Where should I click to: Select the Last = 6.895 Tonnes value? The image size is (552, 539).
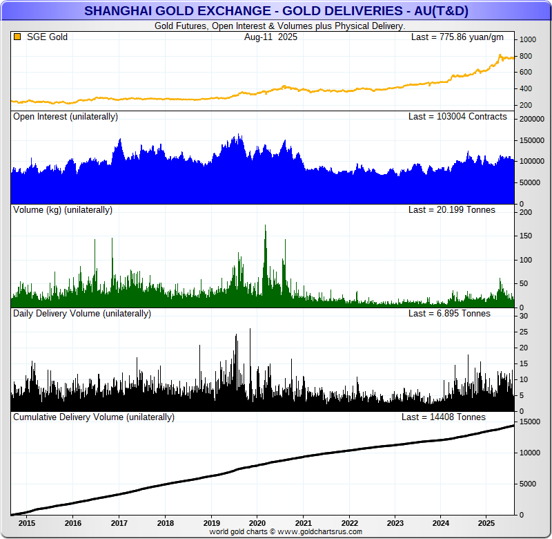click(x=449, y=314)
